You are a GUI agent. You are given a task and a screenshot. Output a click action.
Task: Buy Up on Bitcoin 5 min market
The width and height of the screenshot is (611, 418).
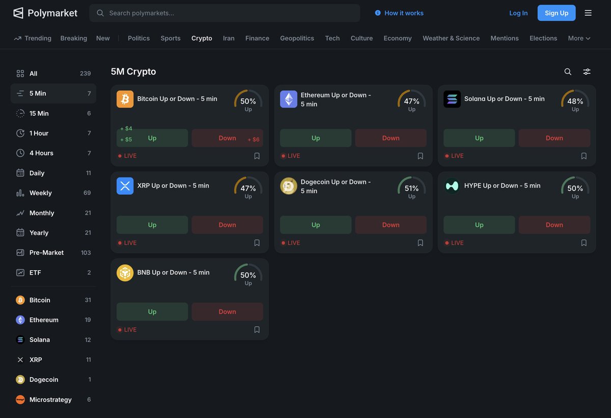point(152,138)
